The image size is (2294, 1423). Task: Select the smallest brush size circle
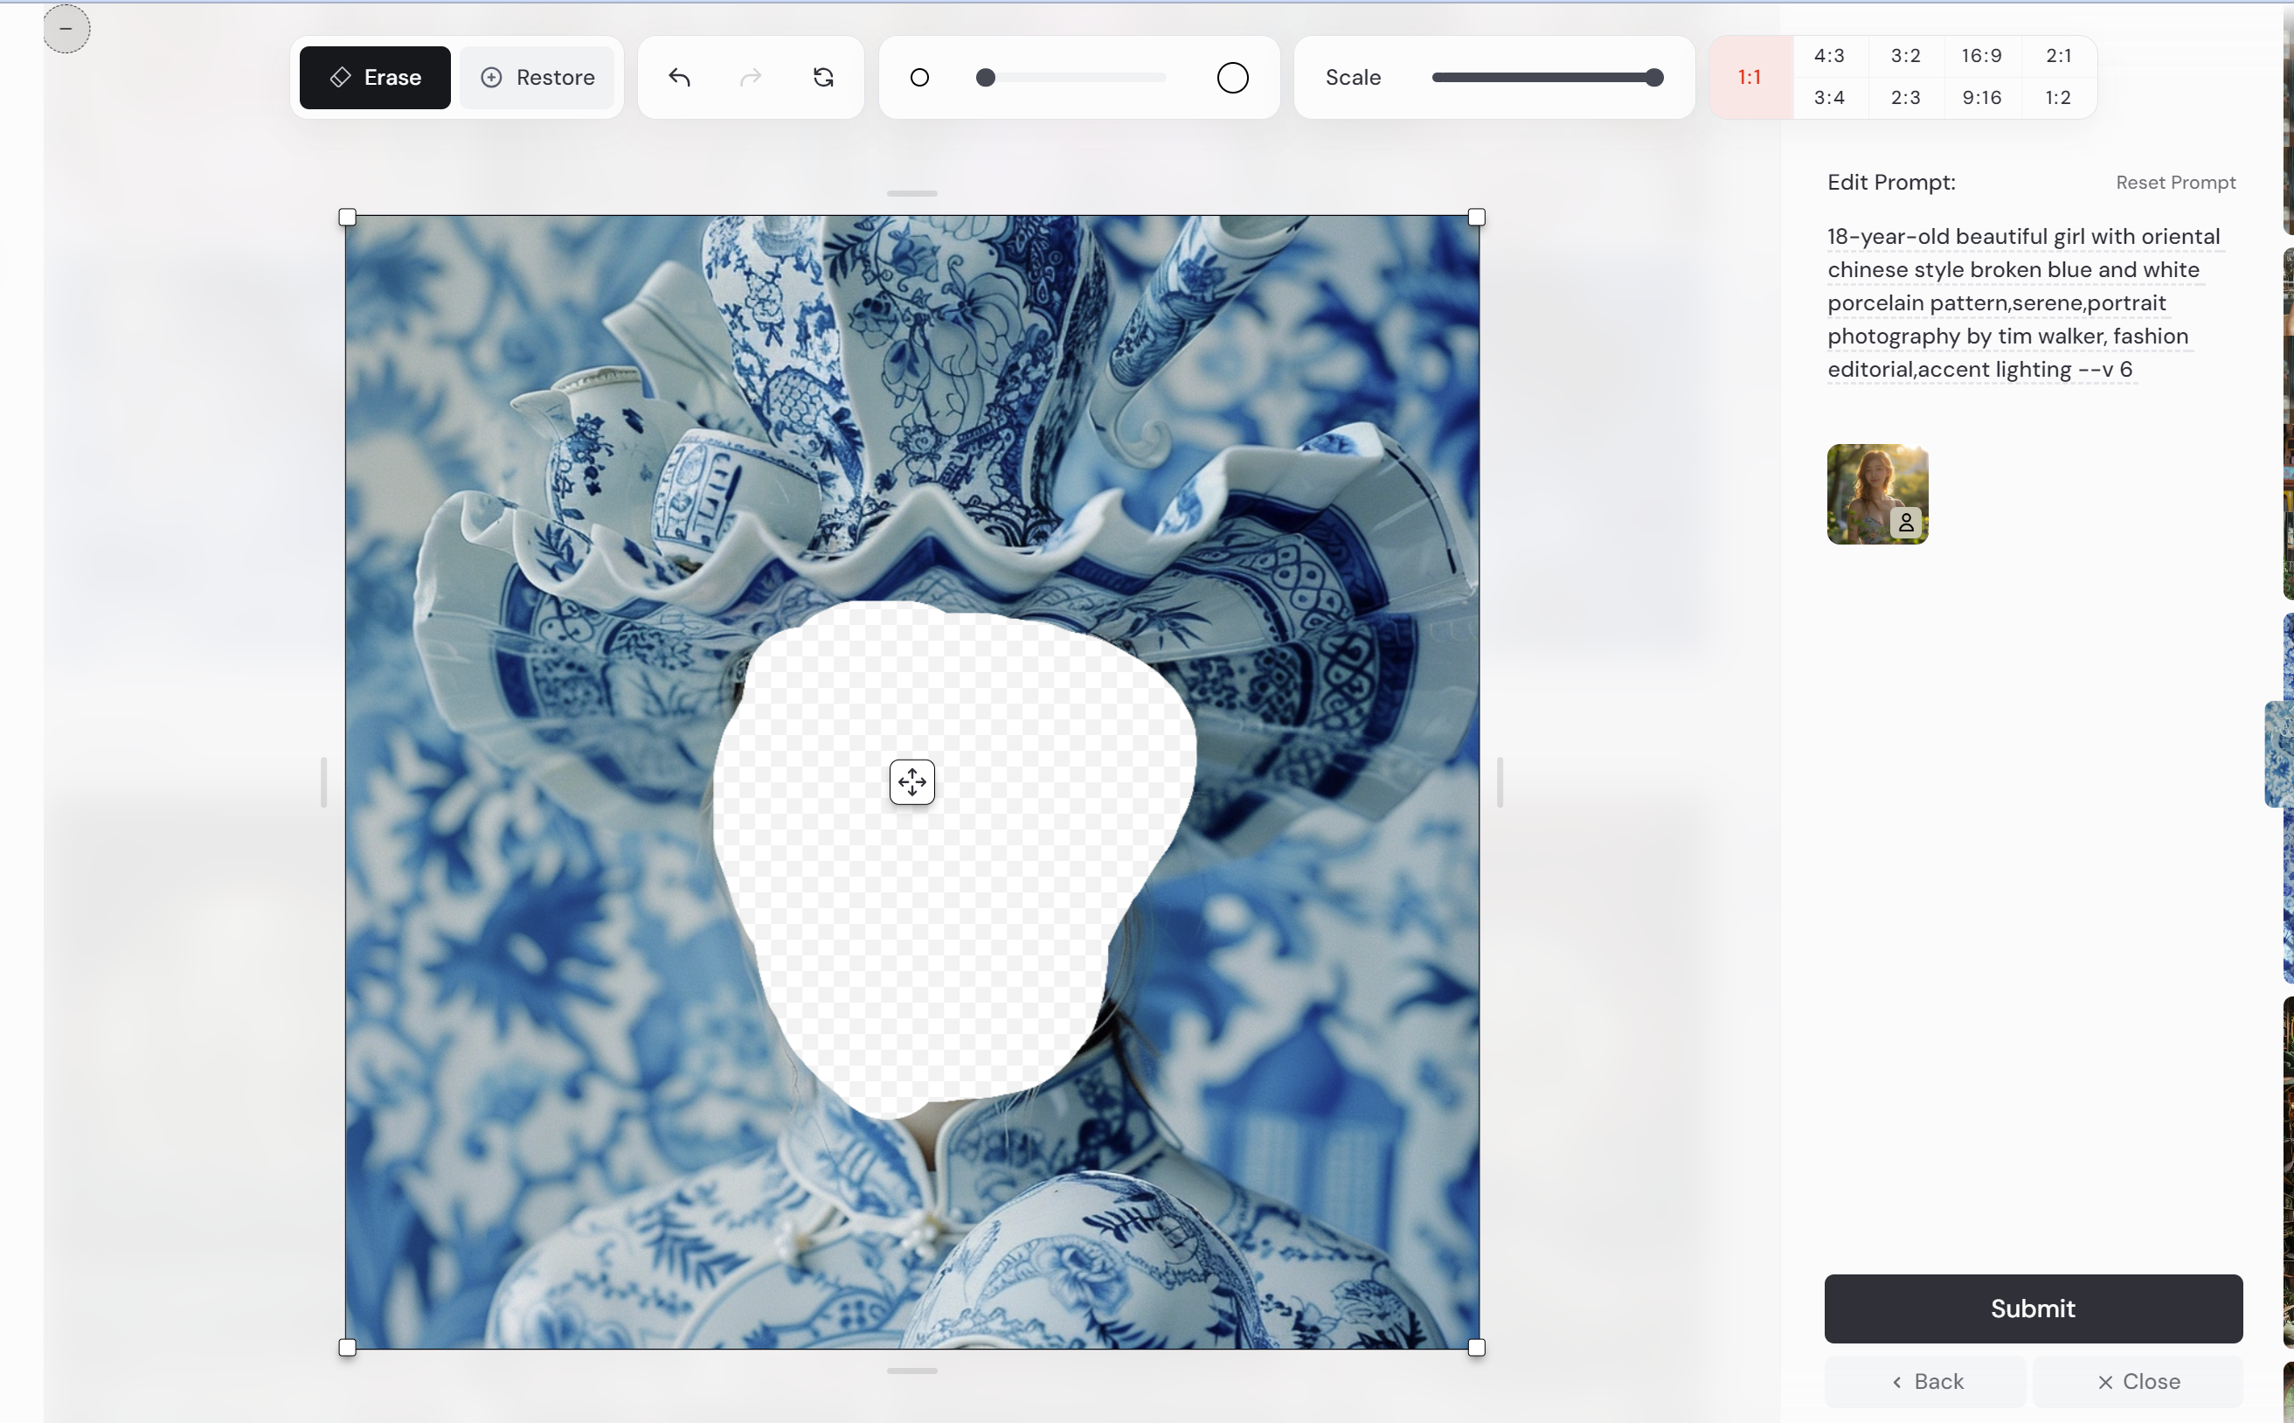(919, 77)
